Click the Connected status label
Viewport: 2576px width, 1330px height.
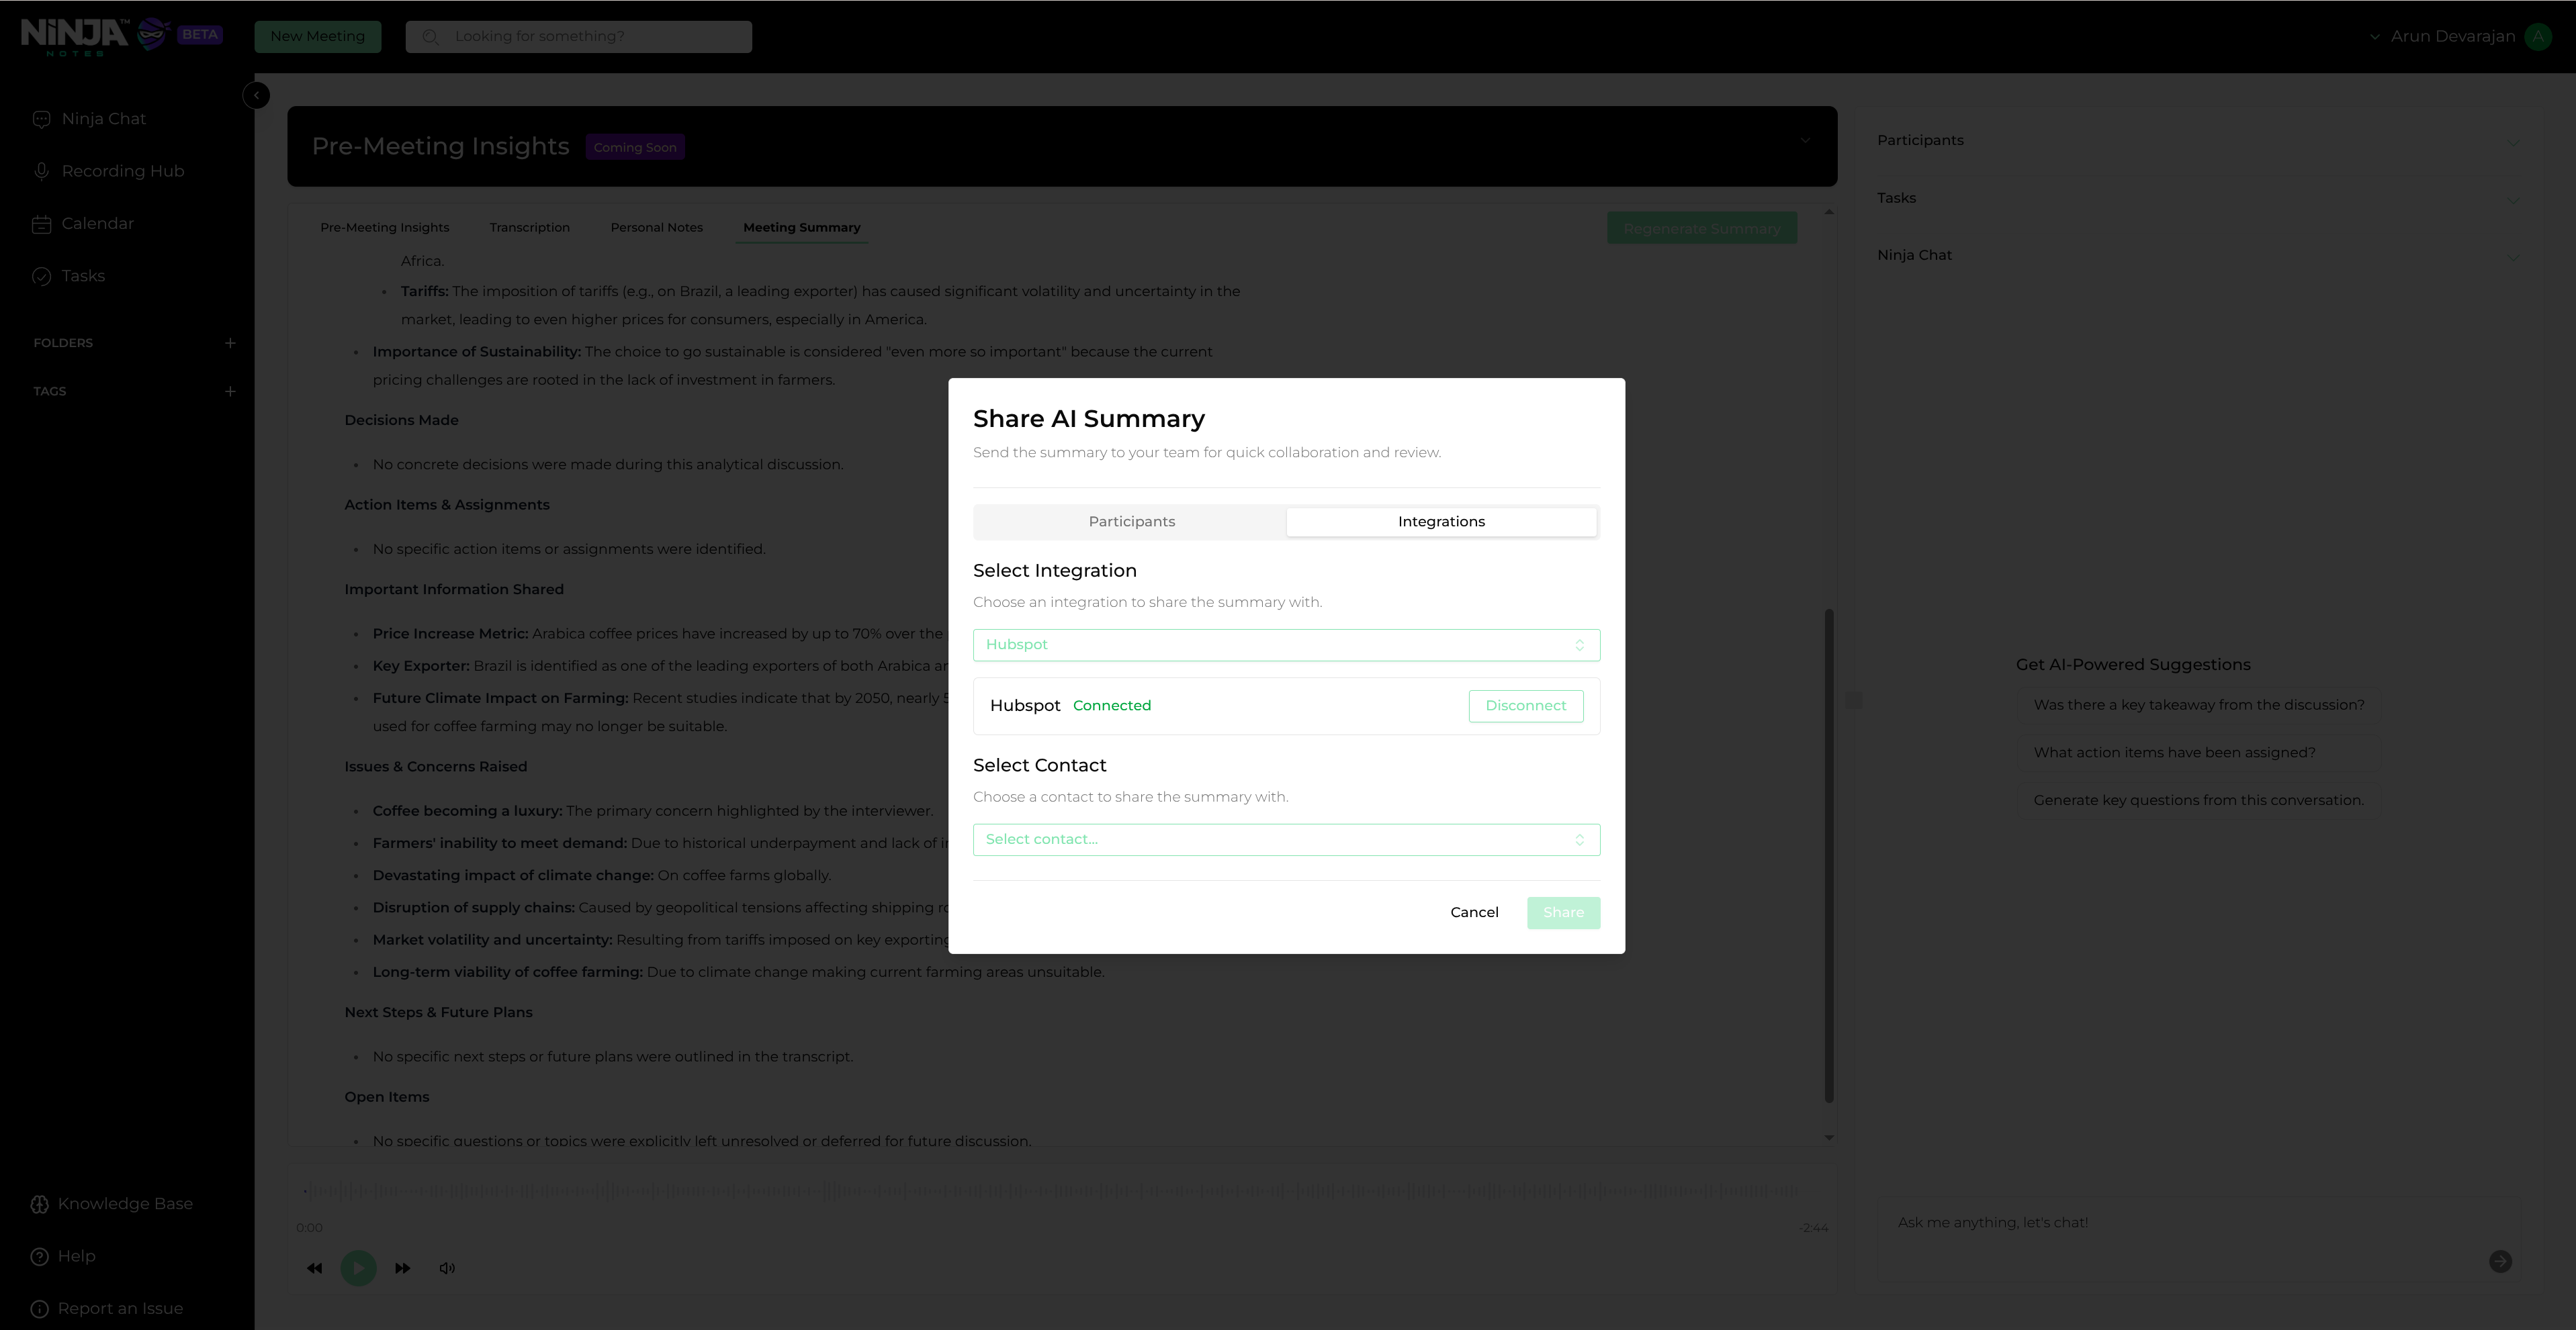point(1111,706)
